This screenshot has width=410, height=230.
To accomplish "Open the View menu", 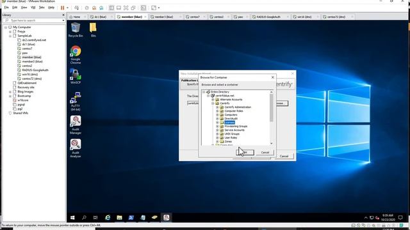I will 24,8.
